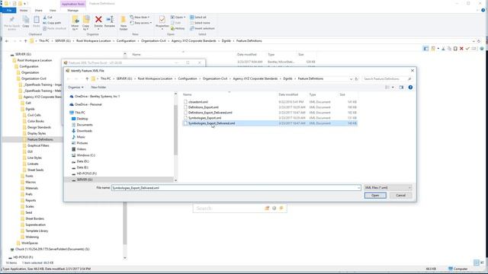Open the New item dropdown

140,18
